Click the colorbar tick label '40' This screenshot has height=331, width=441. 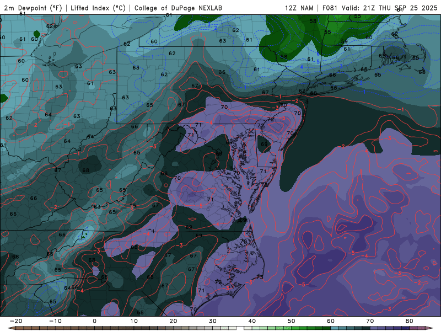click(x=252, y=321)
